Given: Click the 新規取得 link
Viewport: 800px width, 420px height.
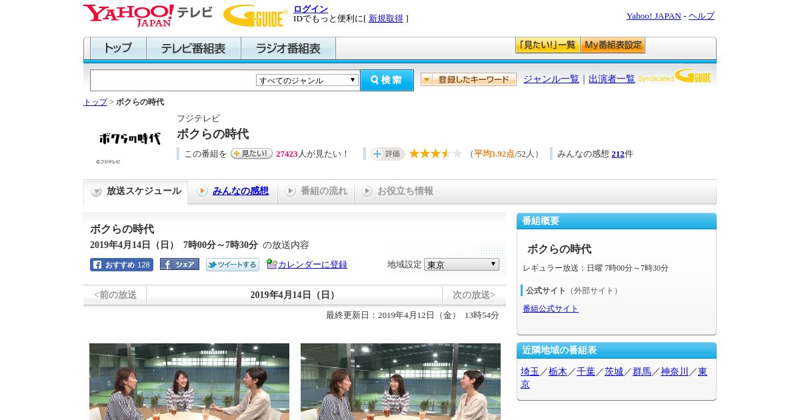Looking at the screenshot, I should tap(386, 19).
